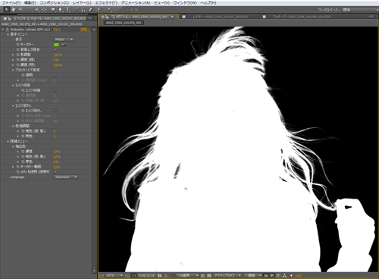Switch to the レイヤー viewer tab

(x=220, y=17)
